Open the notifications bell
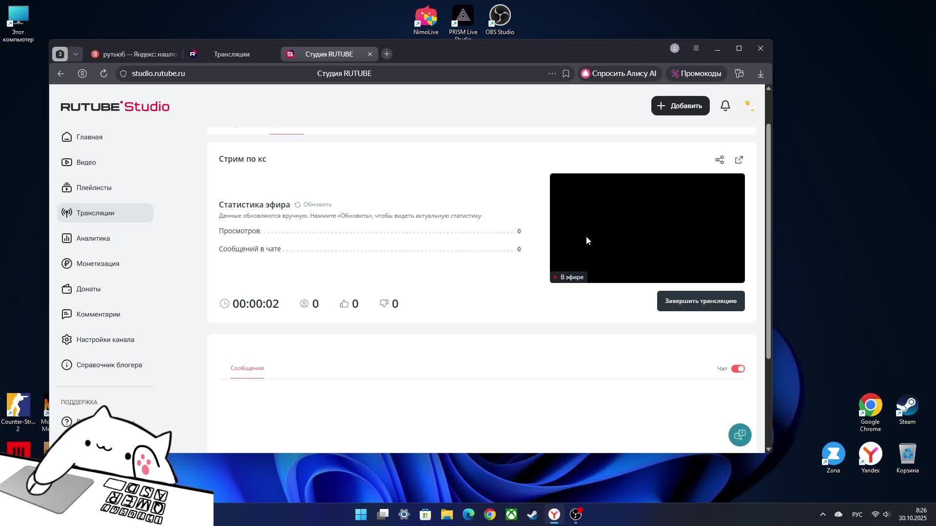This screenshot has width=936, height=526. [725, 106]
